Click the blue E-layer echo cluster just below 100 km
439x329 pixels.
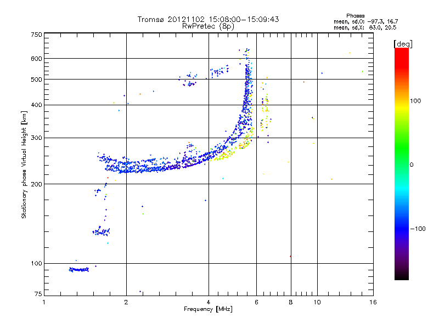click(79, 270)
